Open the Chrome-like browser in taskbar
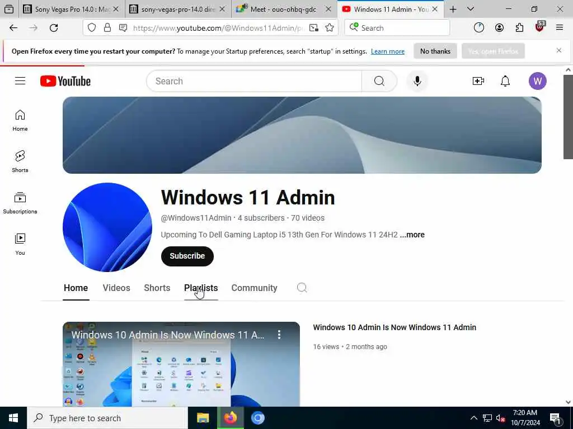573x429 pixels. coord(257,418)
